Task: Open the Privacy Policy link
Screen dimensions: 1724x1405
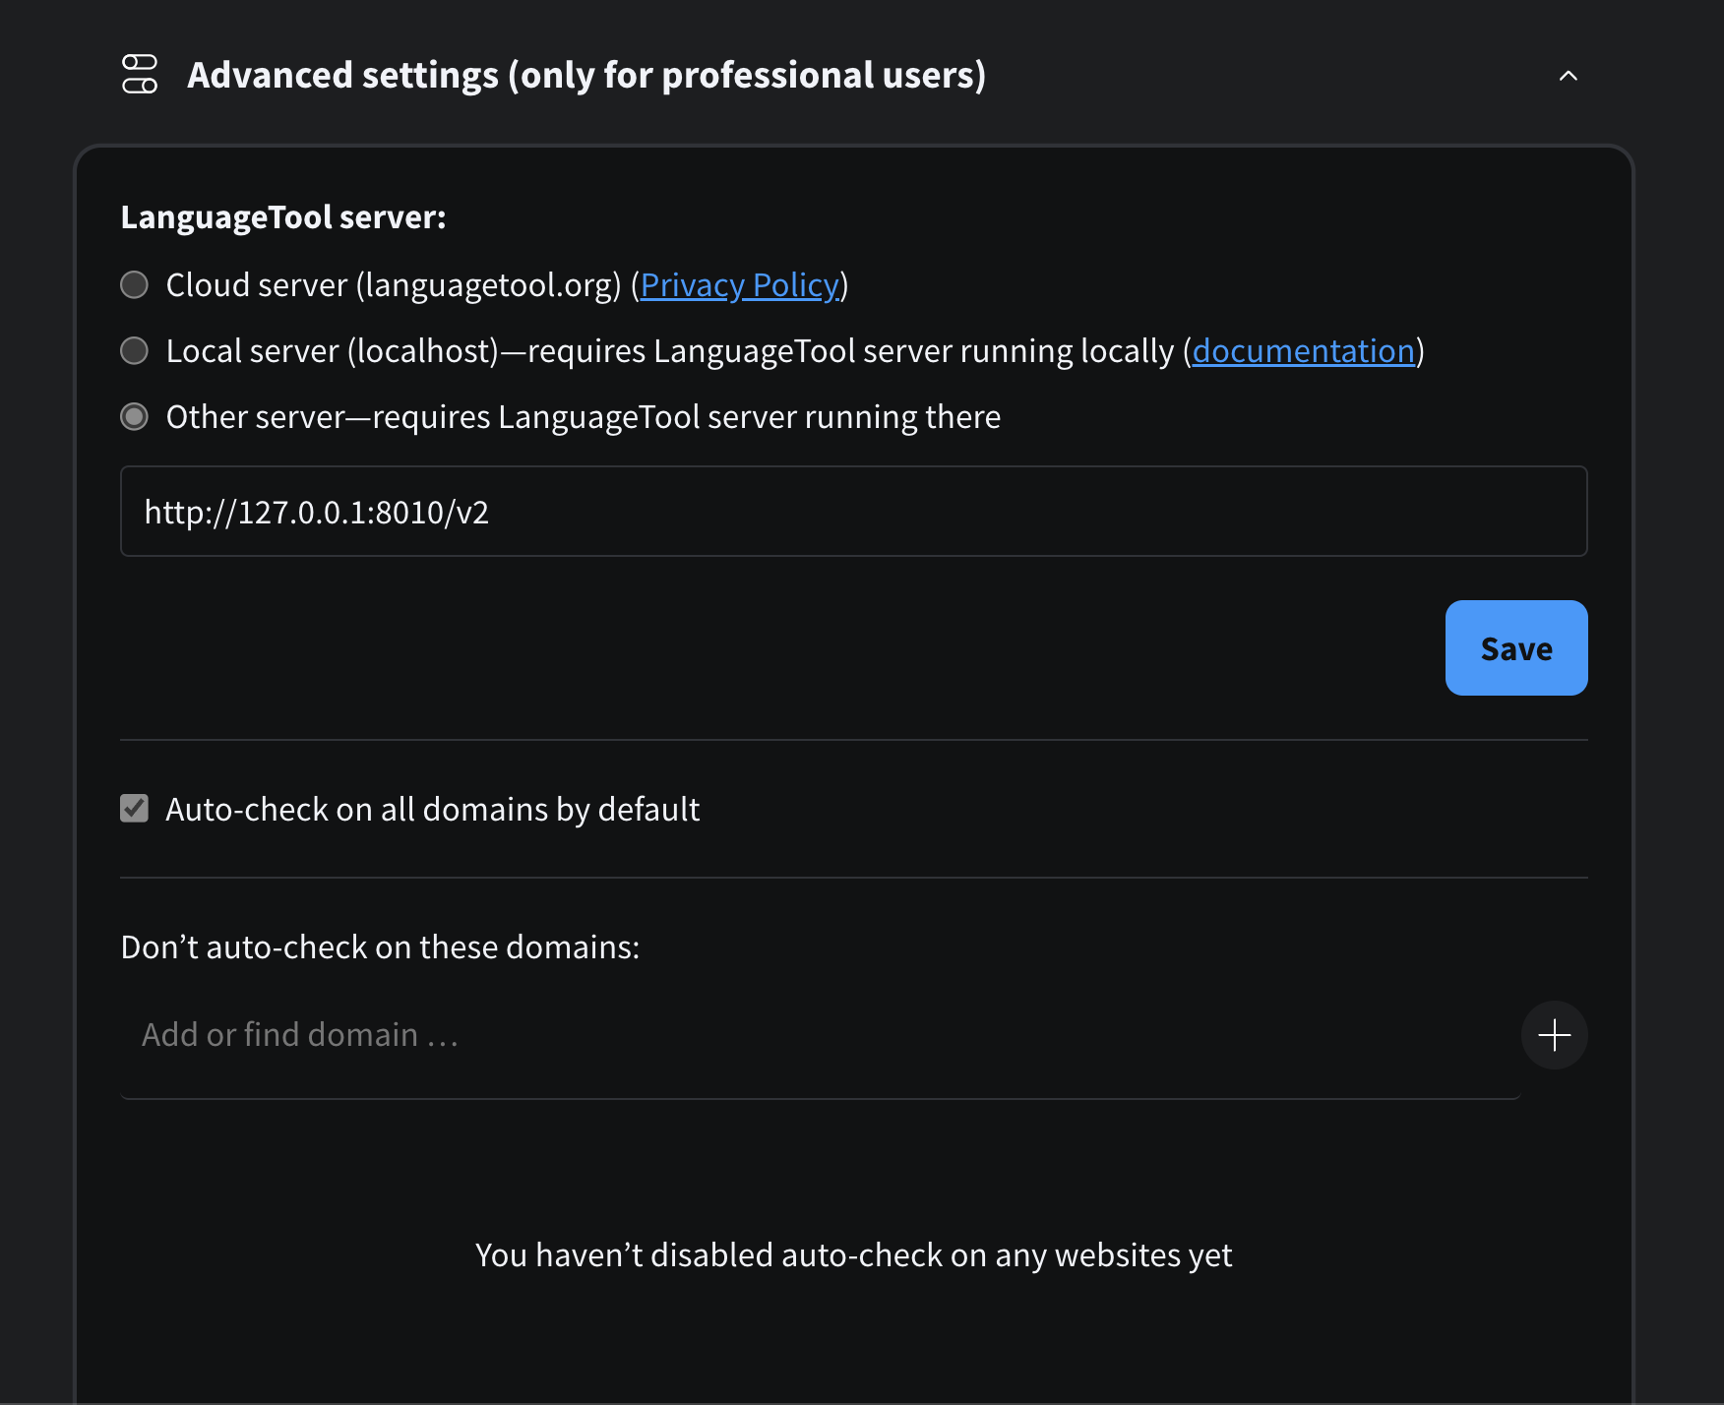Action: 740,284
